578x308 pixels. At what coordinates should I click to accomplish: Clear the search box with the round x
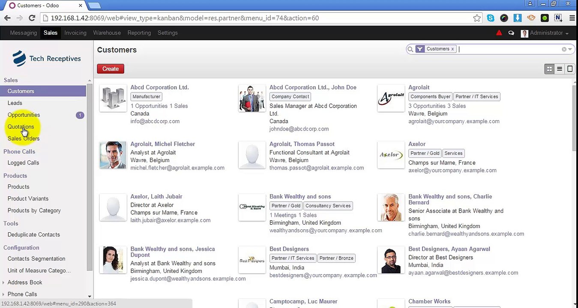click(x=564, y=49)
